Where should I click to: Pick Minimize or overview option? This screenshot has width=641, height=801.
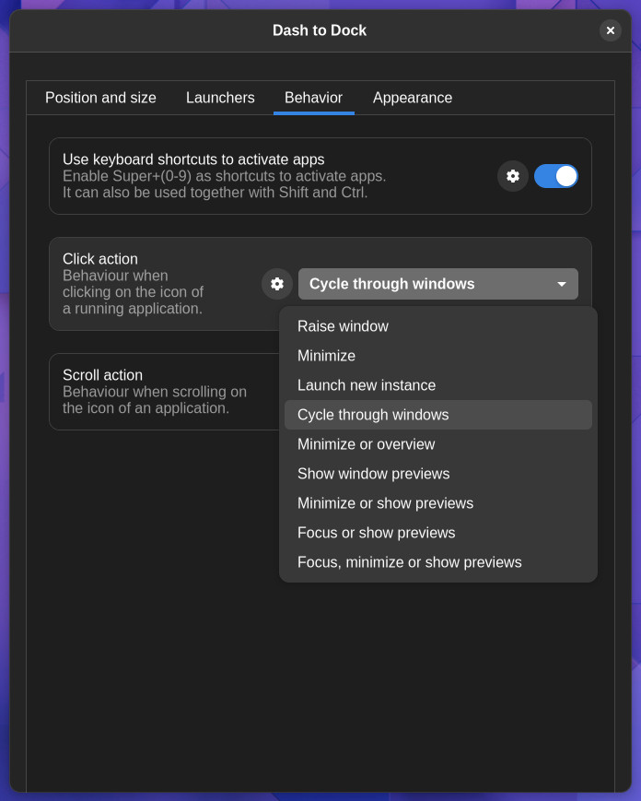437,444
